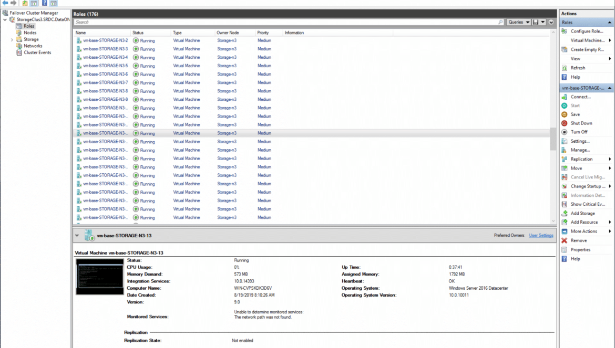The width and height of the screenshot is (615, 348).
Task: Collapse the Roles section in Actions pane
Action: pyautogui.click(x=610, y=23)
